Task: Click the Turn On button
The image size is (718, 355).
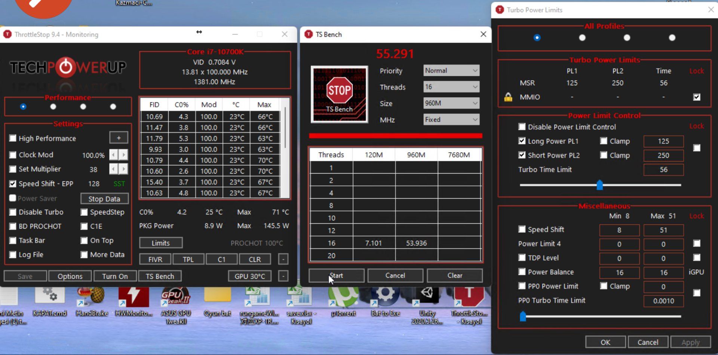Action: [x=115, y=276]
